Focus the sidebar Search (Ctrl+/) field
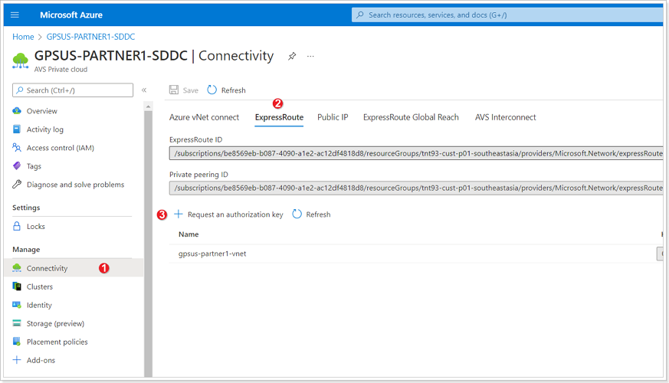 (73, 90)
